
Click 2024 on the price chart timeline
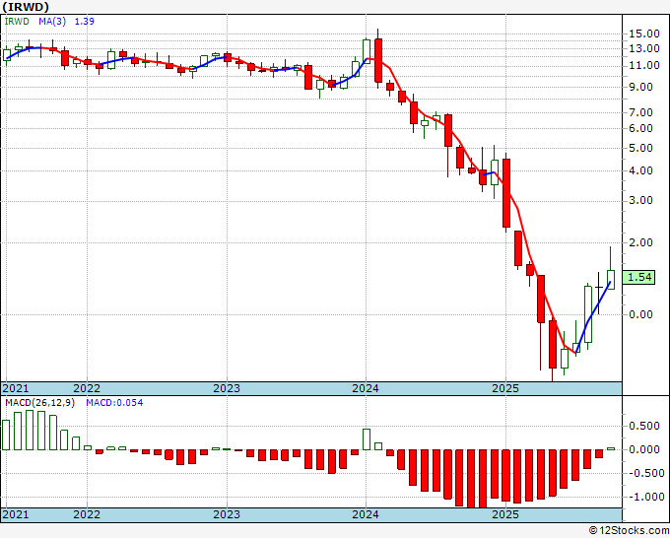(366, 388)
